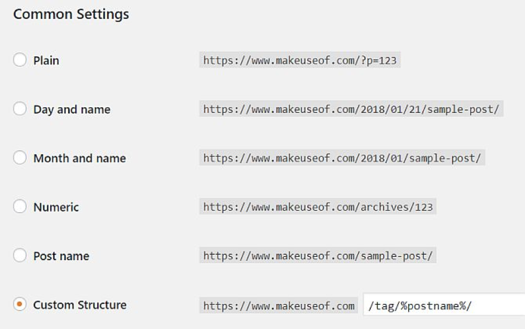This screenshot has height=329, width=525.
Task: Pick the Numeric permalink radio button
Action: point(20,207)
